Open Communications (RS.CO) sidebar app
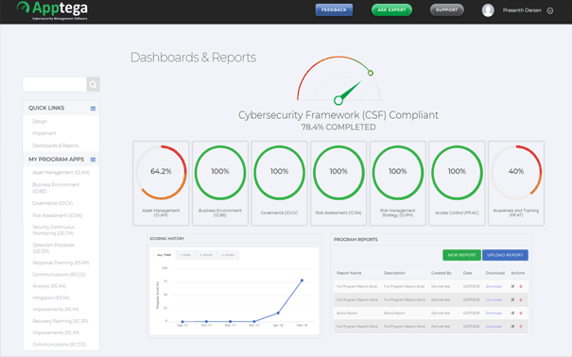Viewport: 572px width, 357px height. pos(59,275)
